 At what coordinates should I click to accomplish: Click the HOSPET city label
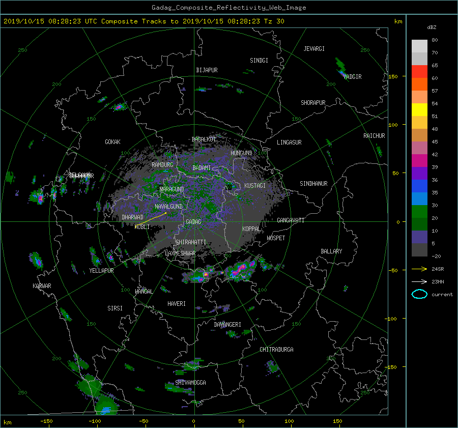click(x=276, y=238)
